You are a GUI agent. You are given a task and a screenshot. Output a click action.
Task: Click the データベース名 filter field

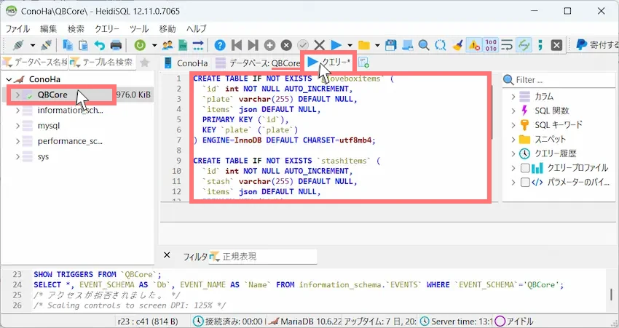pyautogui.click(x=35, y=63)
